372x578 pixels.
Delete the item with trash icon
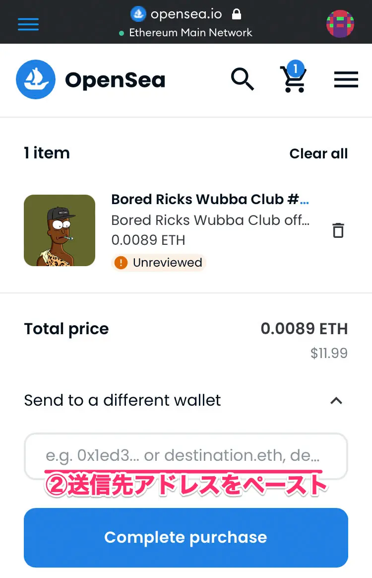click(x=338, y=230)
